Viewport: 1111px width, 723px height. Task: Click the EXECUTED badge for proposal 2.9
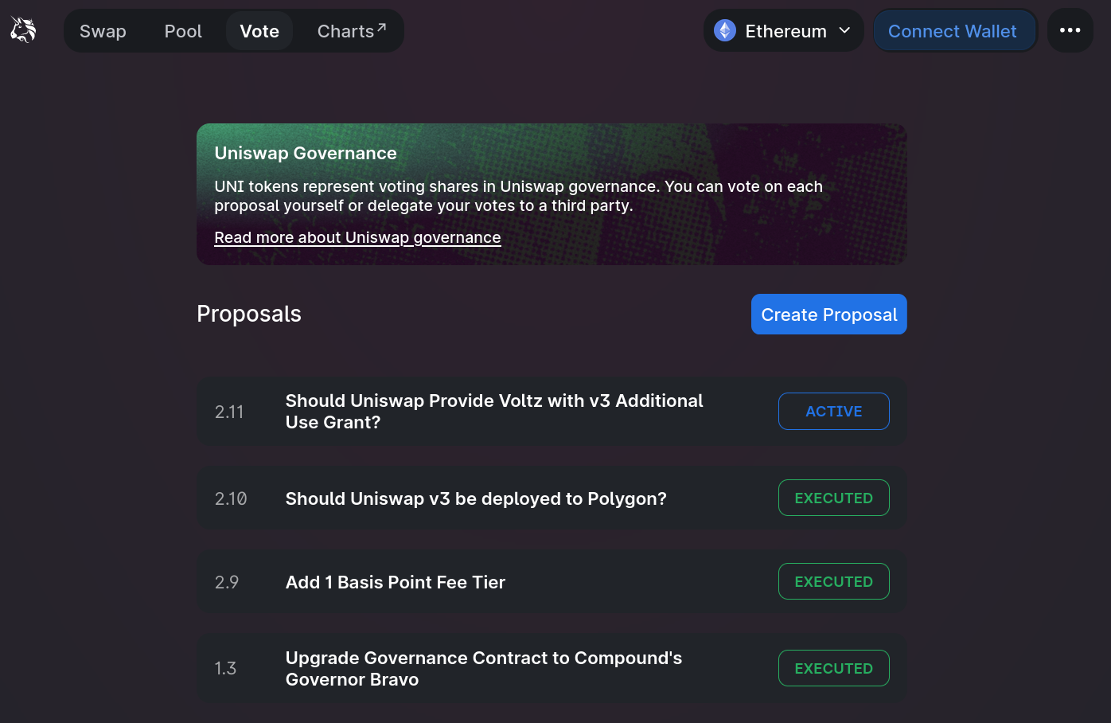pyautogui.click(x=833, y=582)
